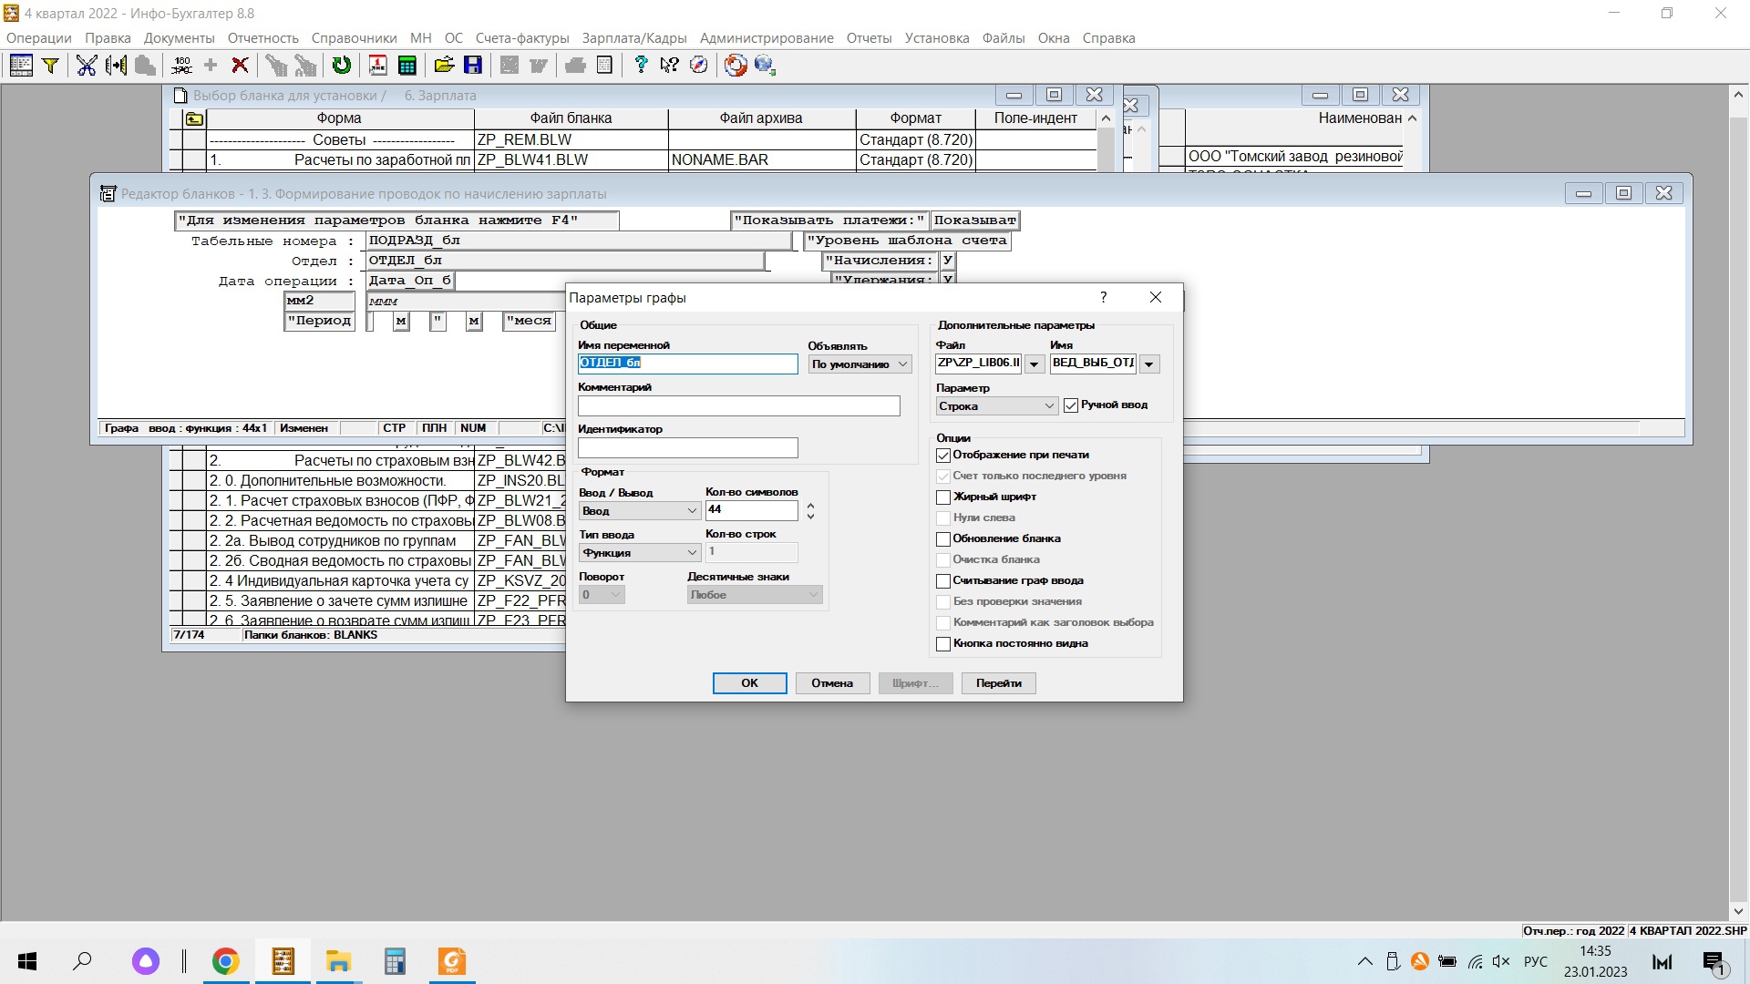Expand the Файл library dropdown arrow
The image size is (1750, 984).
point(1035,364)
